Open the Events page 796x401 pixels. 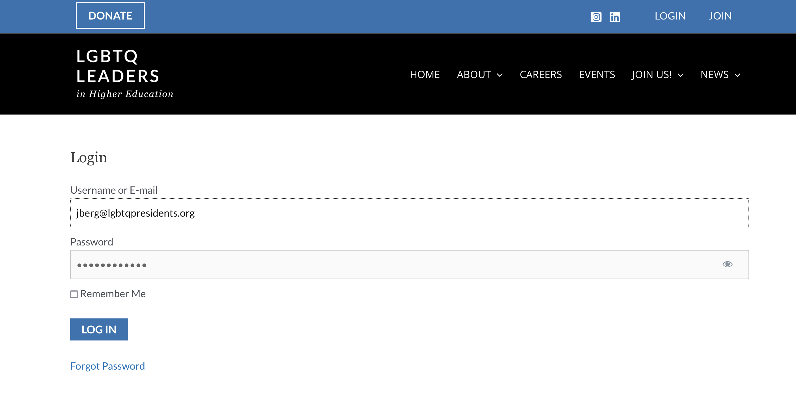(x=597, y=74)
